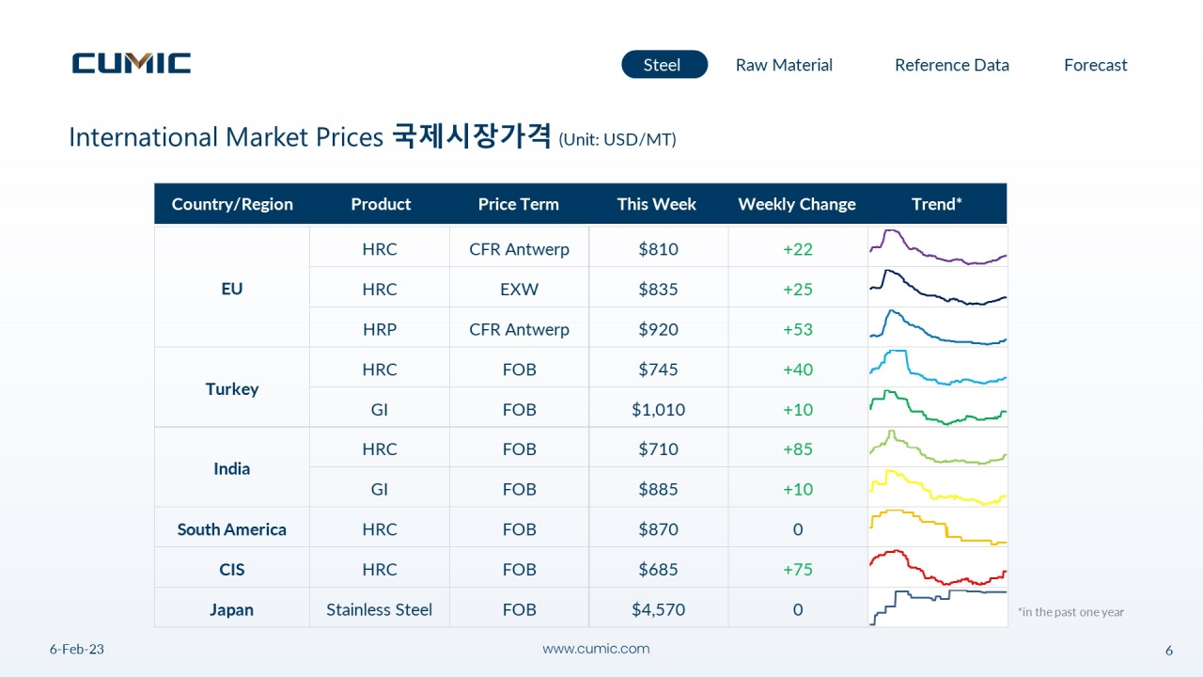Select the Country/Region column header

point(232,204)
